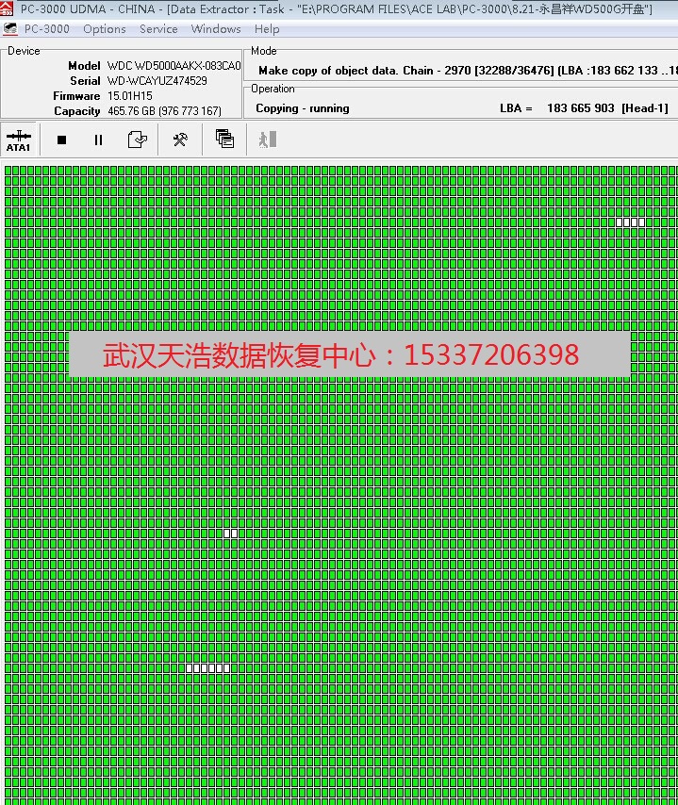Click the PC-3000 app icon in title bar
This screenshot has height=805, width=678.
click(x=8, y=8)
